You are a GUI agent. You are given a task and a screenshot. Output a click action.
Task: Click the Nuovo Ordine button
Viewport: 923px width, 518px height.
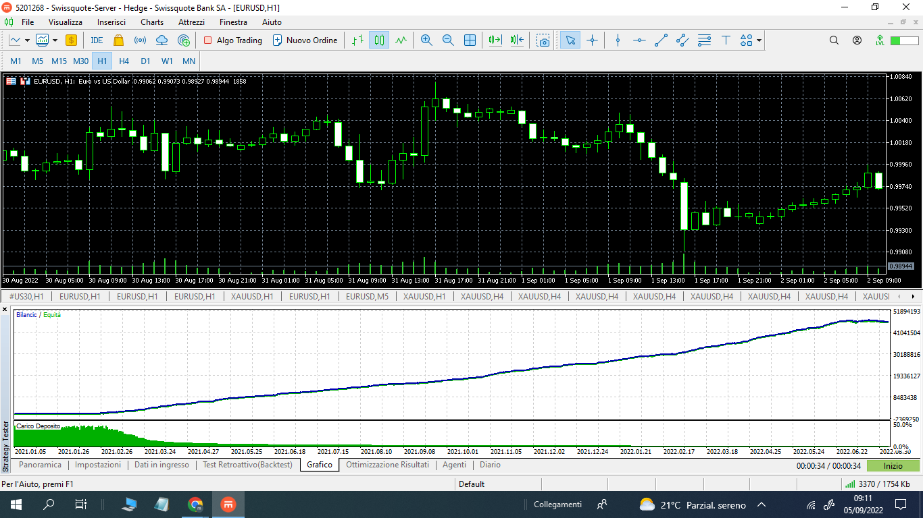[305, 40]
